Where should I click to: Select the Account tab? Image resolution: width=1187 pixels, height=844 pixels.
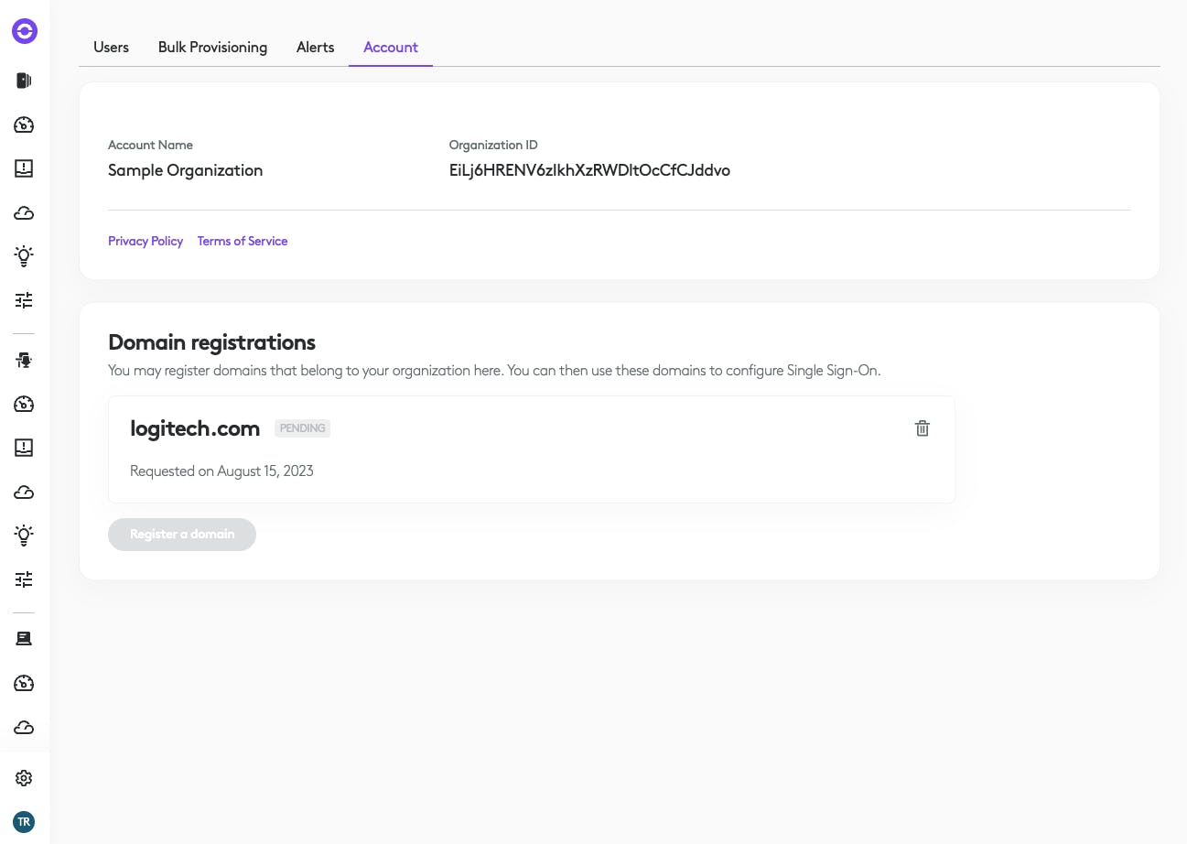[391, 48]
